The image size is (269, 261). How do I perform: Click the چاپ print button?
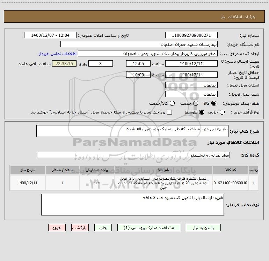pyautogui.click(x=103, y=228)
